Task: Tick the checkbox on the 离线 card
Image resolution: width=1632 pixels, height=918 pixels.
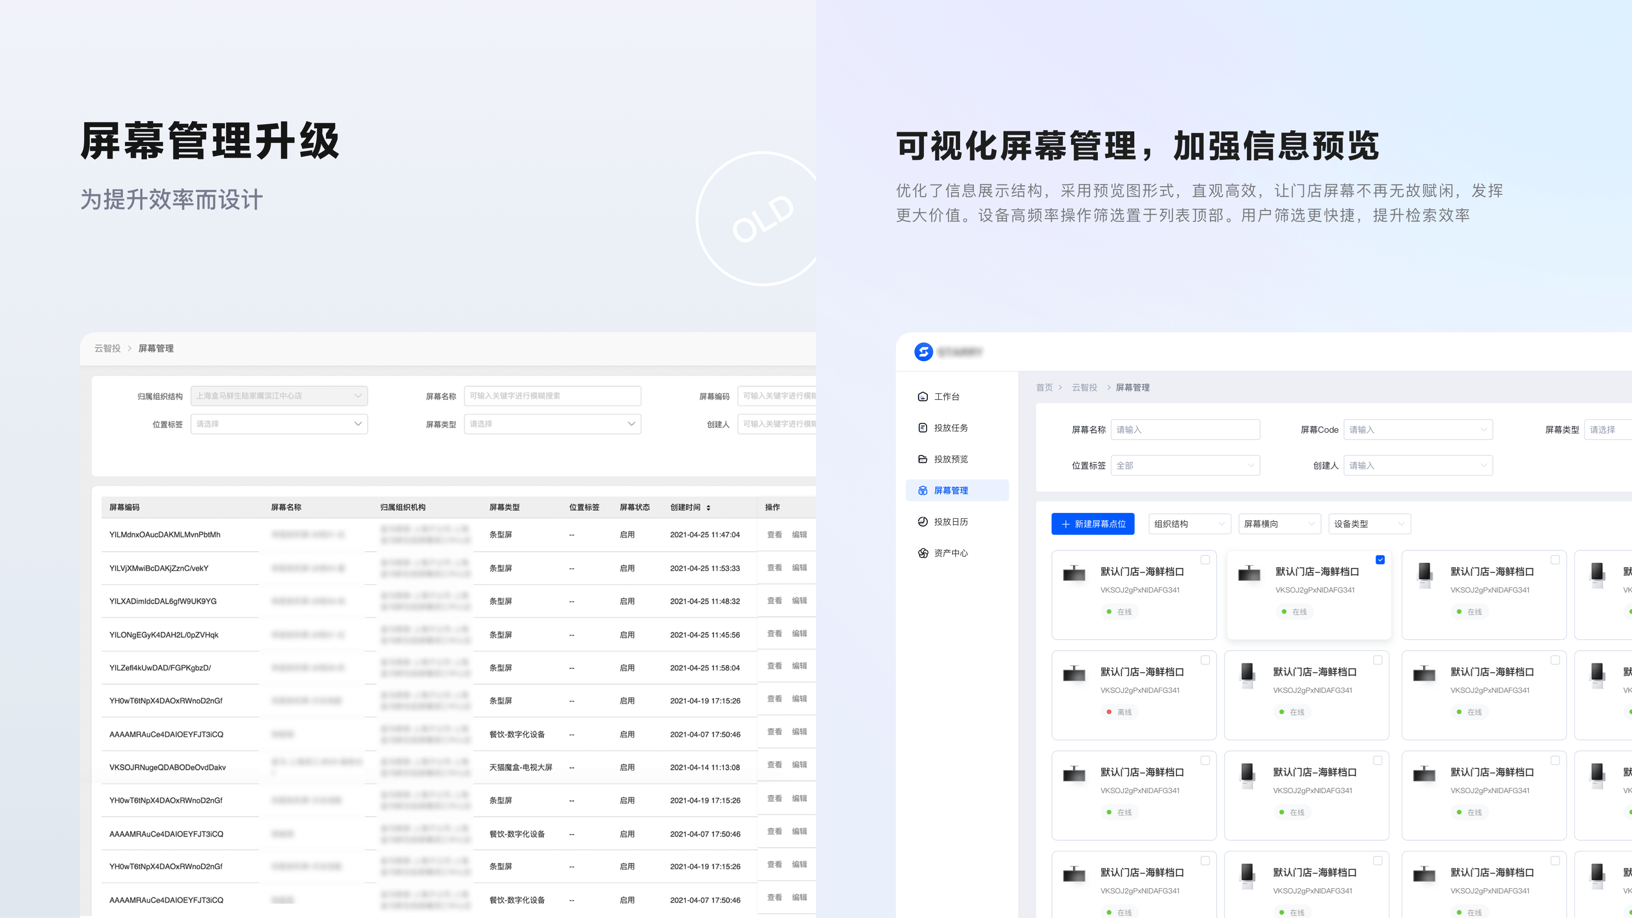Action: [1205, 660]
